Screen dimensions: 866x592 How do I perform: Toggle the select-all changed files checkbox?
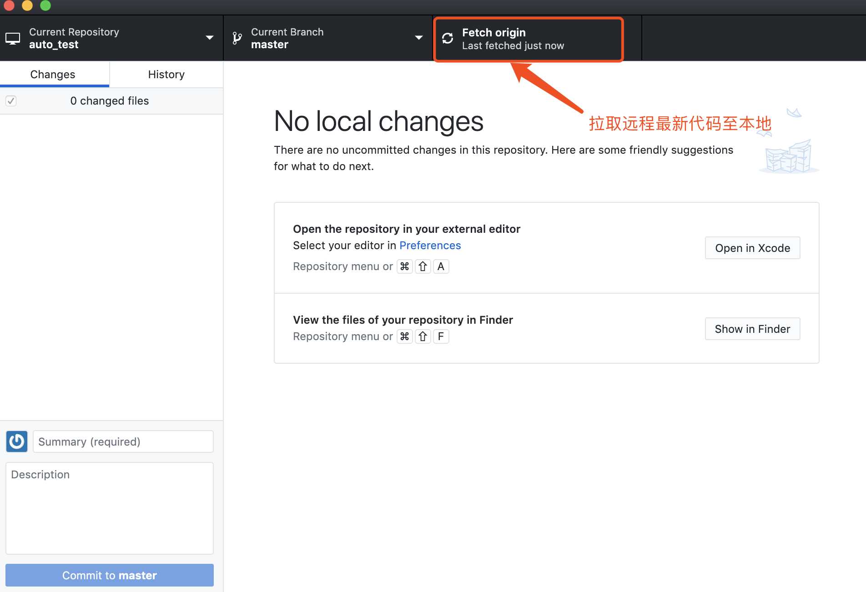tap(11, 100)
